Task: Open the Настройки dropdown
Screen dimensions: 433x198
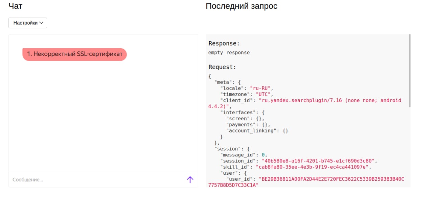Action: pyautogui.click(x=28, y=23)
